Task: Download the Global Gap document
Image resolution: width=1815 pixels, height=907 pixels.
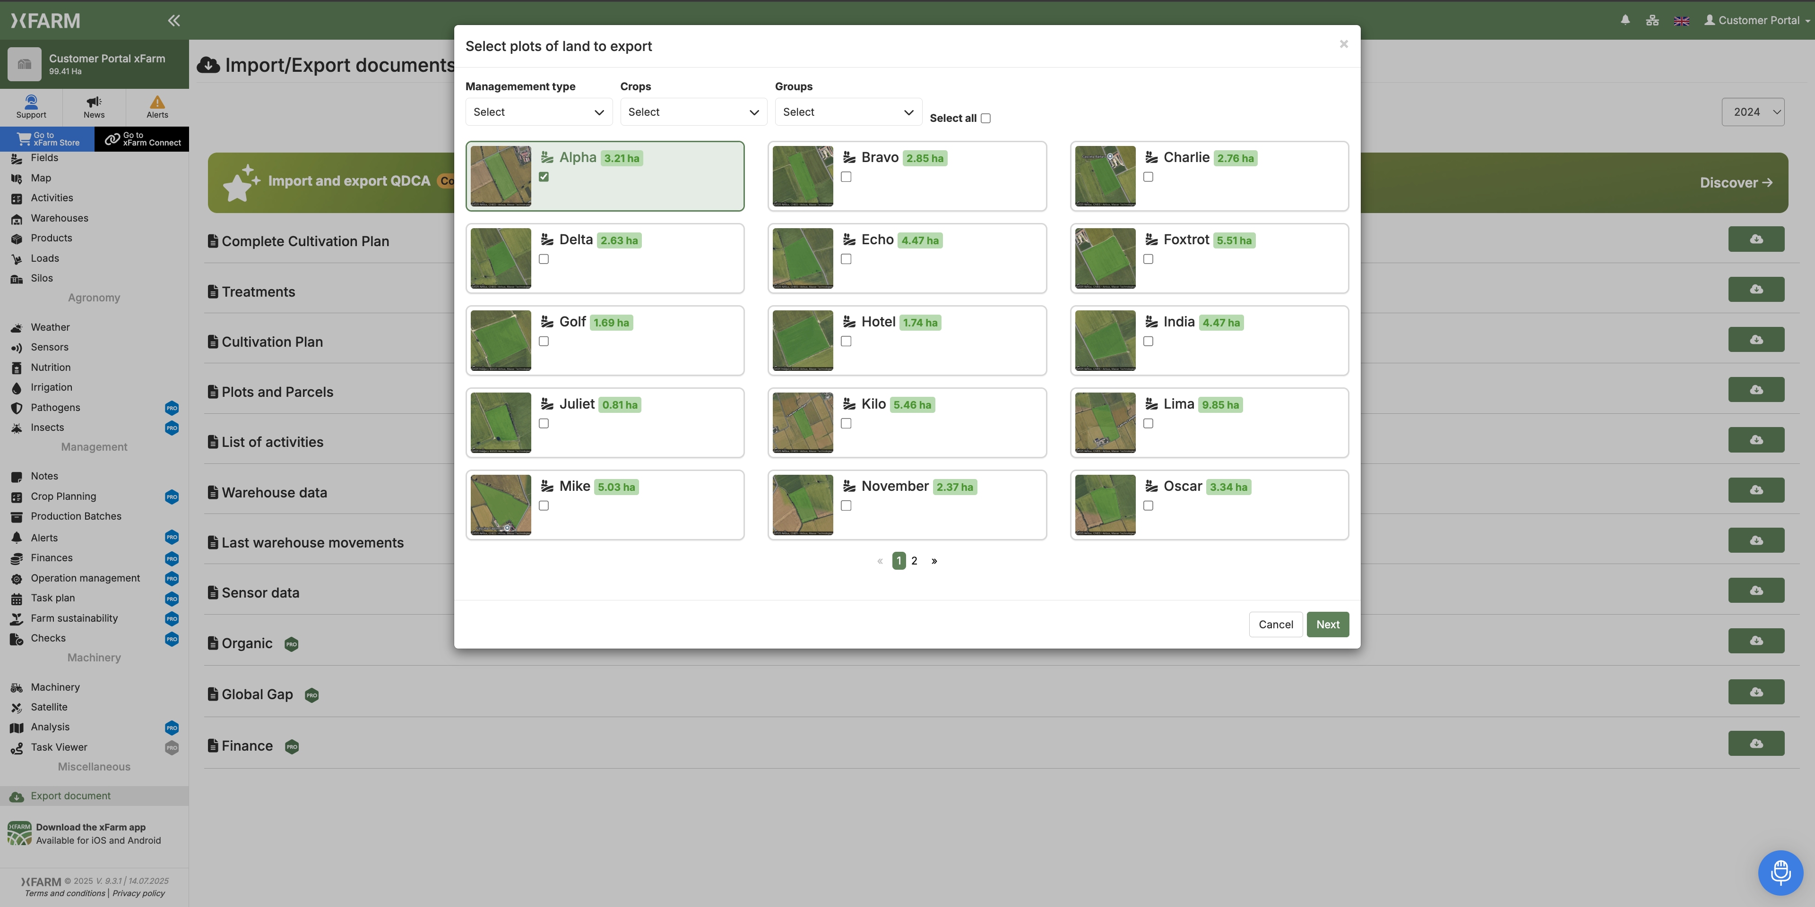Action: tap(1756, 692)
